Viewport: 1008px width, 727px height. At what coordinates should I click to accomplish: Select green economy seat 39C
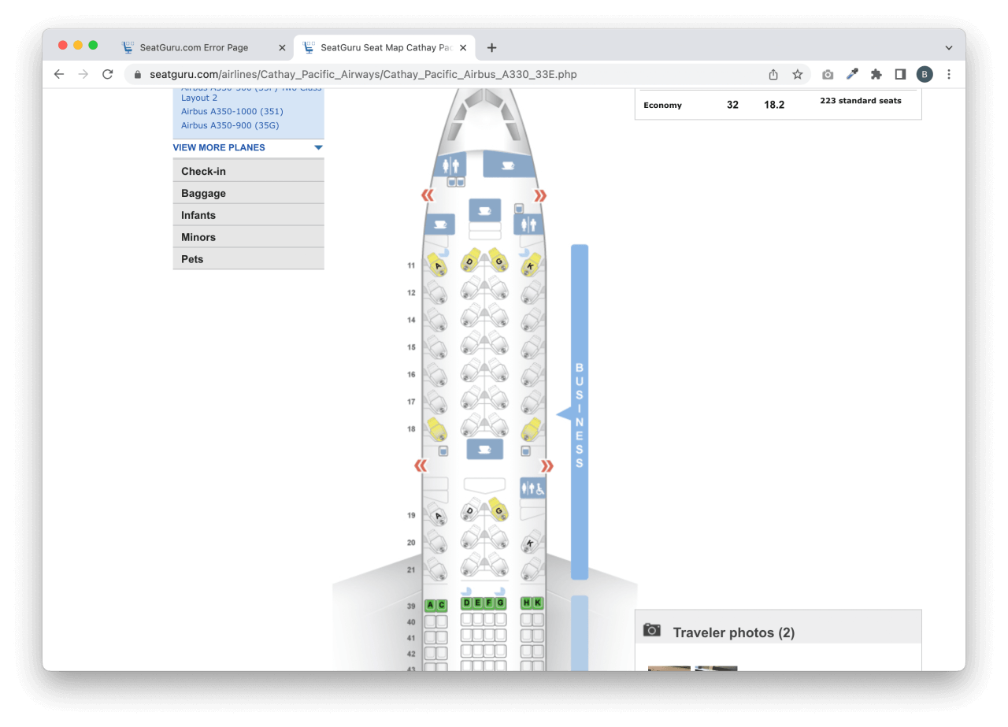coord(442,606)
